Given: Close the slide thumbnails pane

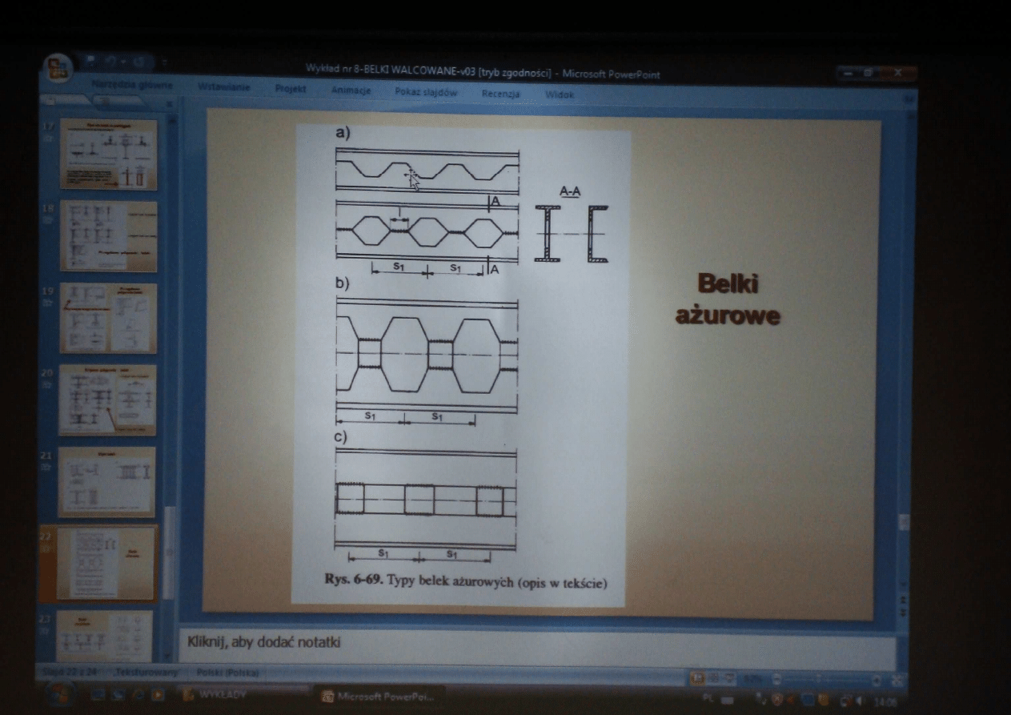Looking at the screenshot, I should 168,103.
